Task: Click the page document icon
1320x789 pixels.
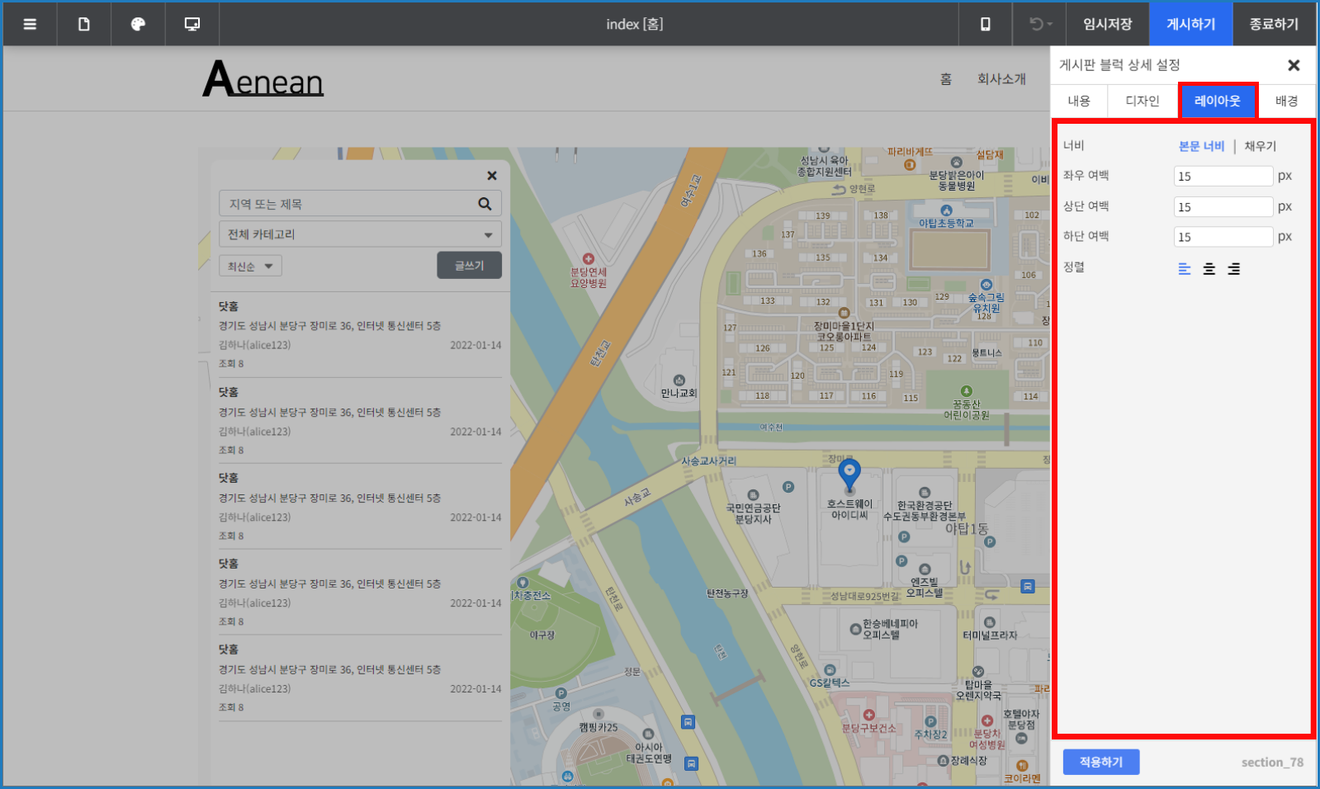Action: pos(83,24)
